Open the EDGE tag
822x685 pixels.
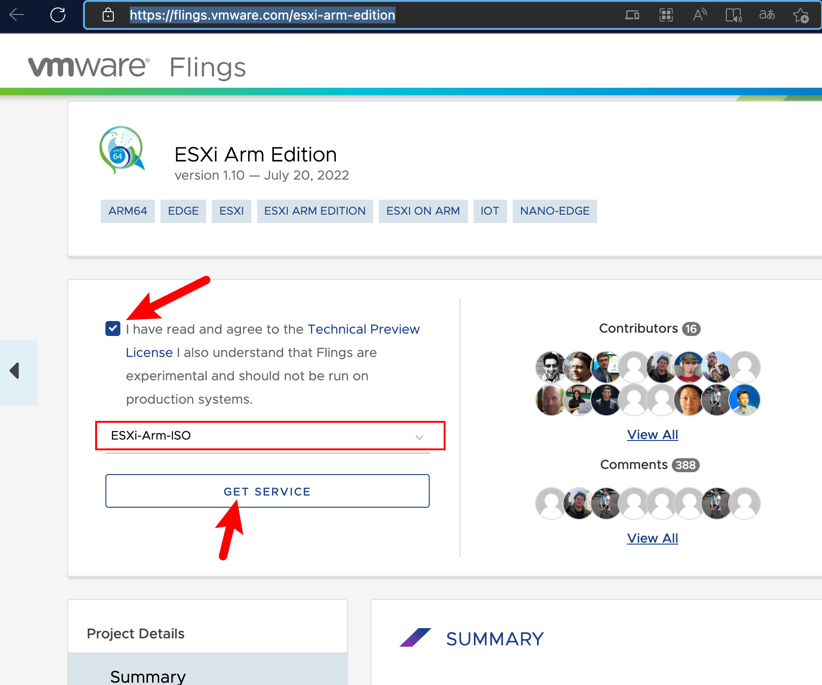183,211
